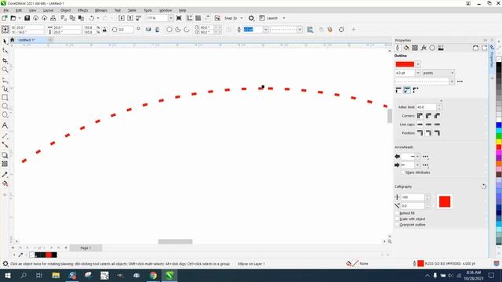Select the Zoom tool in toolbox
This screenshot has height=282, width=502.
tap(5, 70)
